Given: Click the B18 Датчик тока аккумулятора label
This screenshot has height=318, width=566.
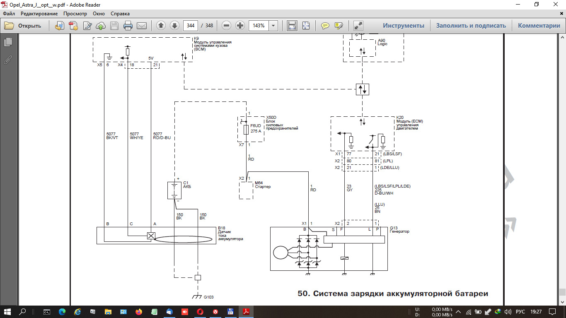Looking at the screenshot, I should pos(230,234).
